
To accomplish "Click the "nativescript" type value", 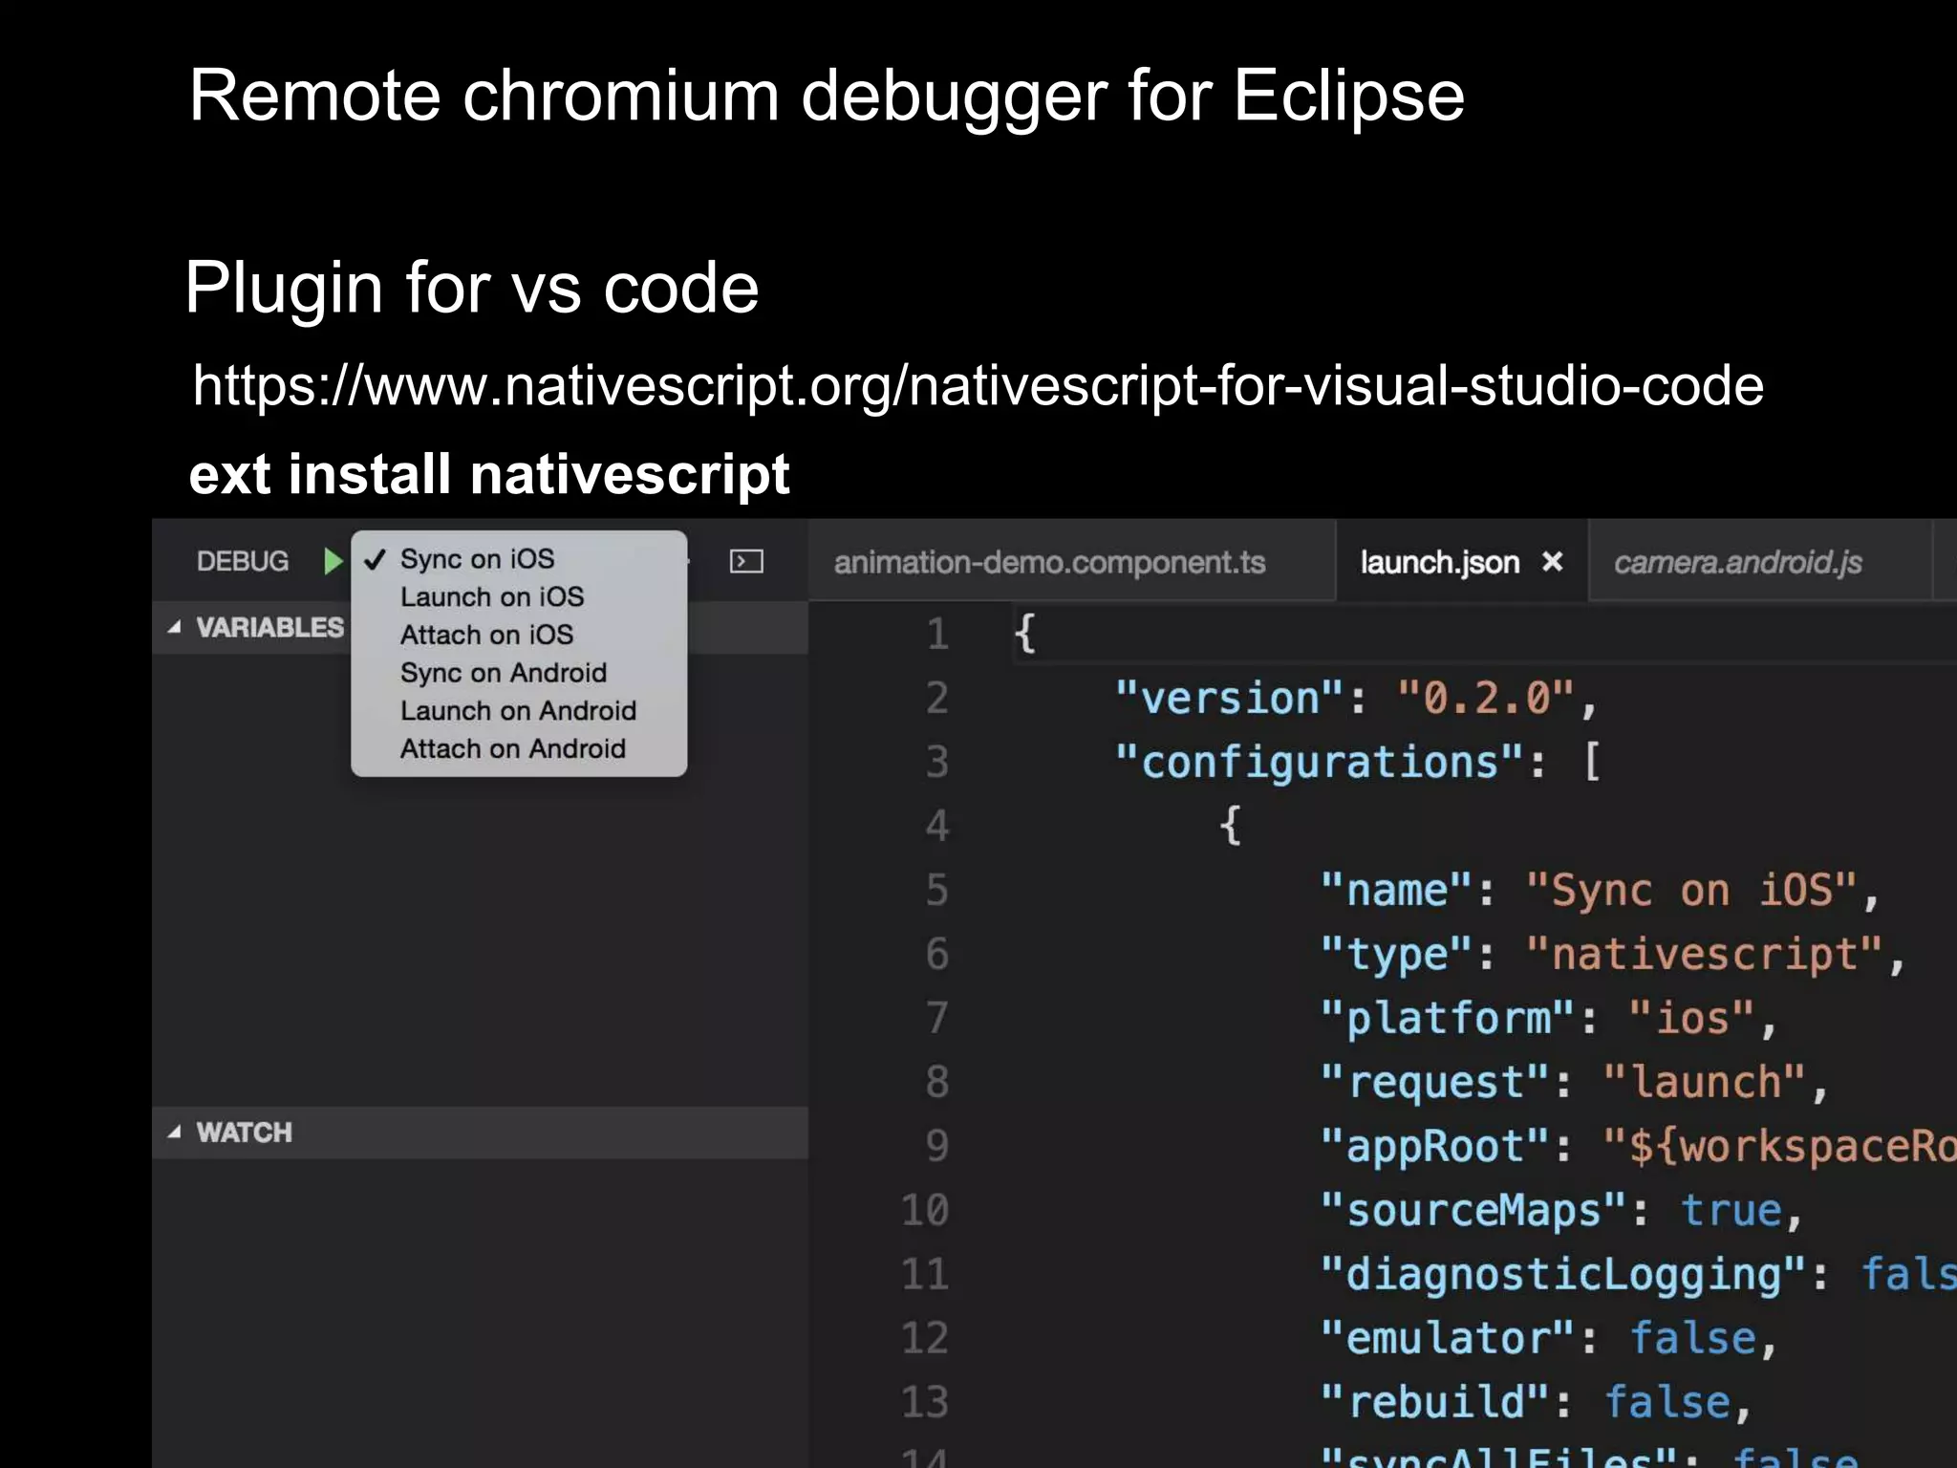I will [1704, 955].
